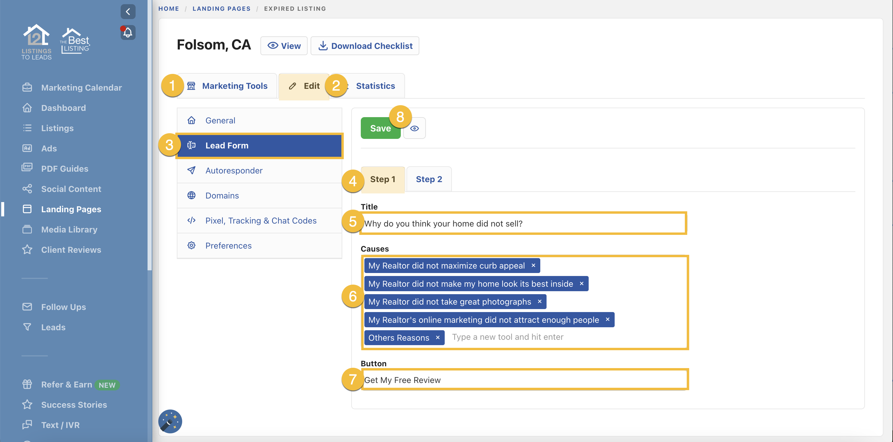Remove the 'Others Reasons' cause tag
This screenshot has width=893, height=442.
pos(438,338)
